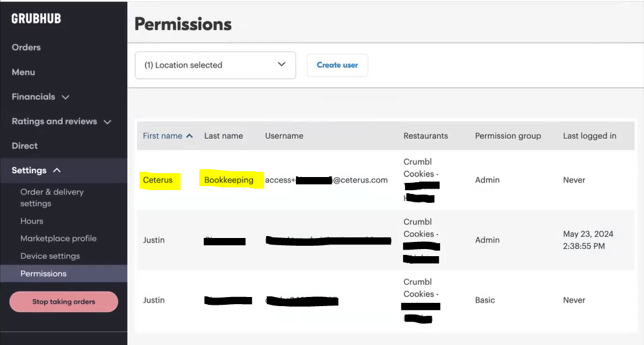Open the Direct page
The height and width of the screenshot is (345, 644).
pyautogui.click(x=25, y=146)
